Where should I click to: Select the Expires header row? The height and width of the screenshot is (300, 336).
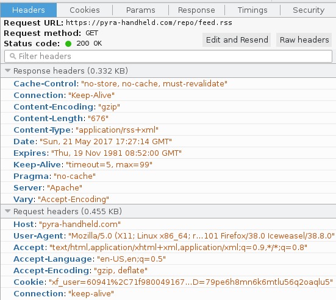pos(168,153)
